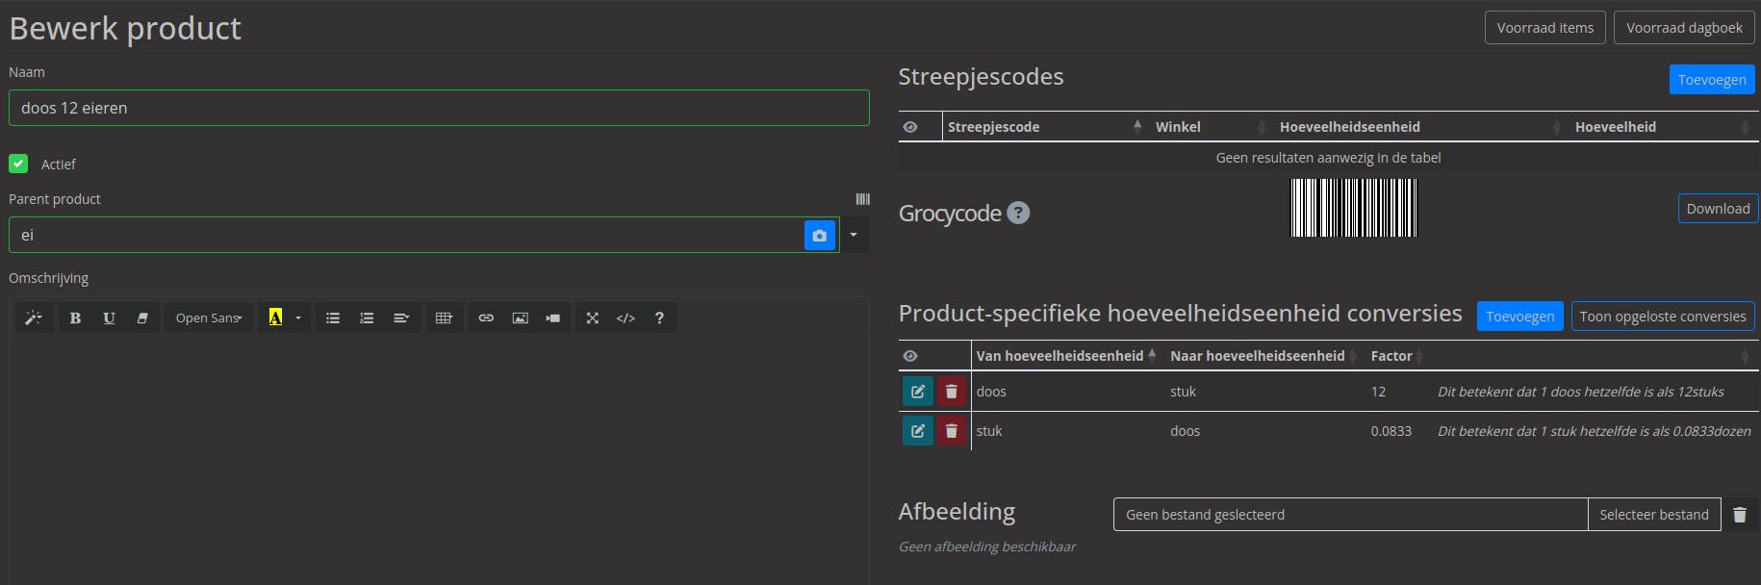Scan barcode with camera button for parent product
Screen dimensions: 1761x585
(819, 236)
